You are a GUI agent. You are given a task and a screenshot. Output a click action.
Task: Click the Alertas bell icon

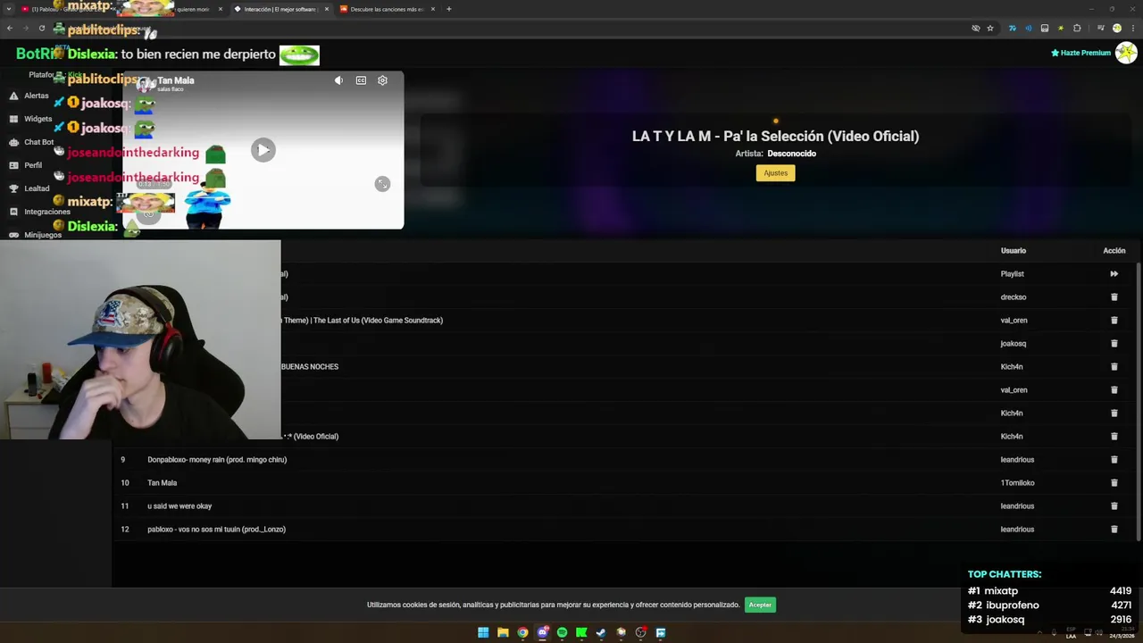click(13, 96)
